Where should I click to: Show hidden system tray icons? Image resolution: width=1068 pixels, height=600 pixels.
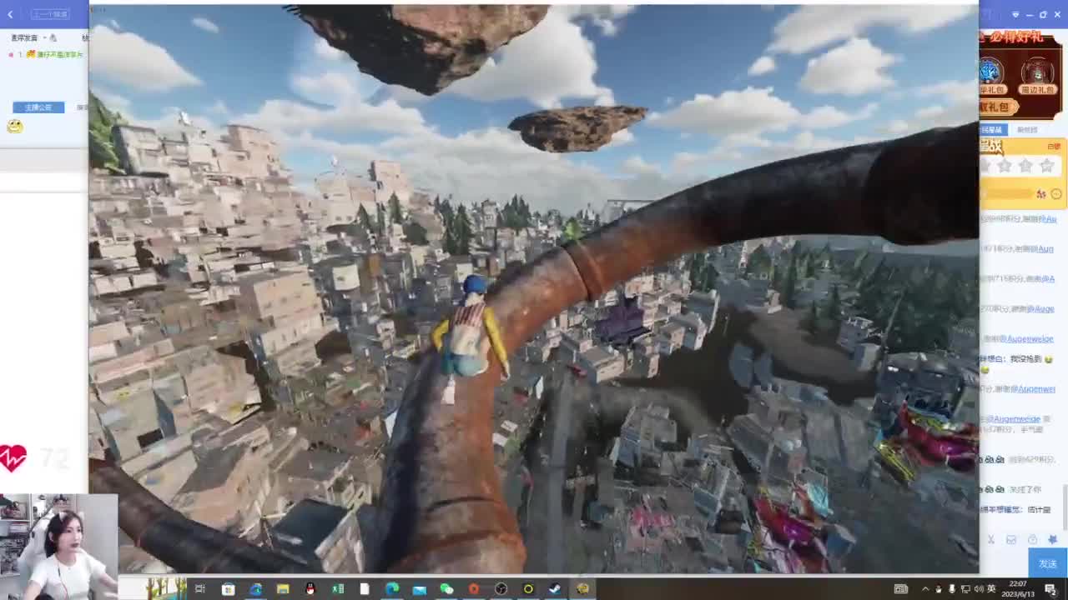pyautogui.click(x=924, y=589)
